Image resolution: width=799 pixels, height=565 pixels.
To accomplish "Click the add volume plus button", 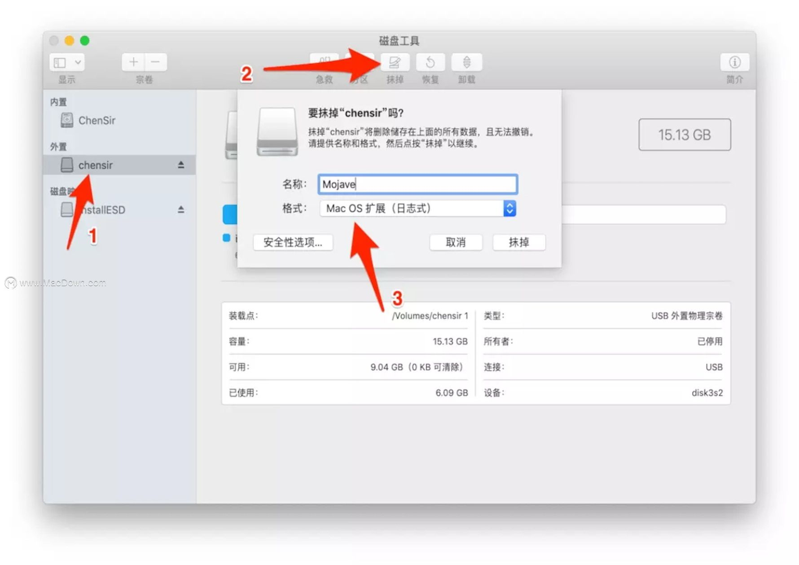I will [133, 62].
